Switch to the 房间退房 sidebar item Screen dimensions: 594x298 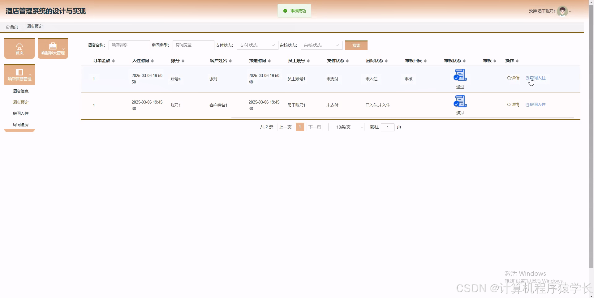(20, 125)
